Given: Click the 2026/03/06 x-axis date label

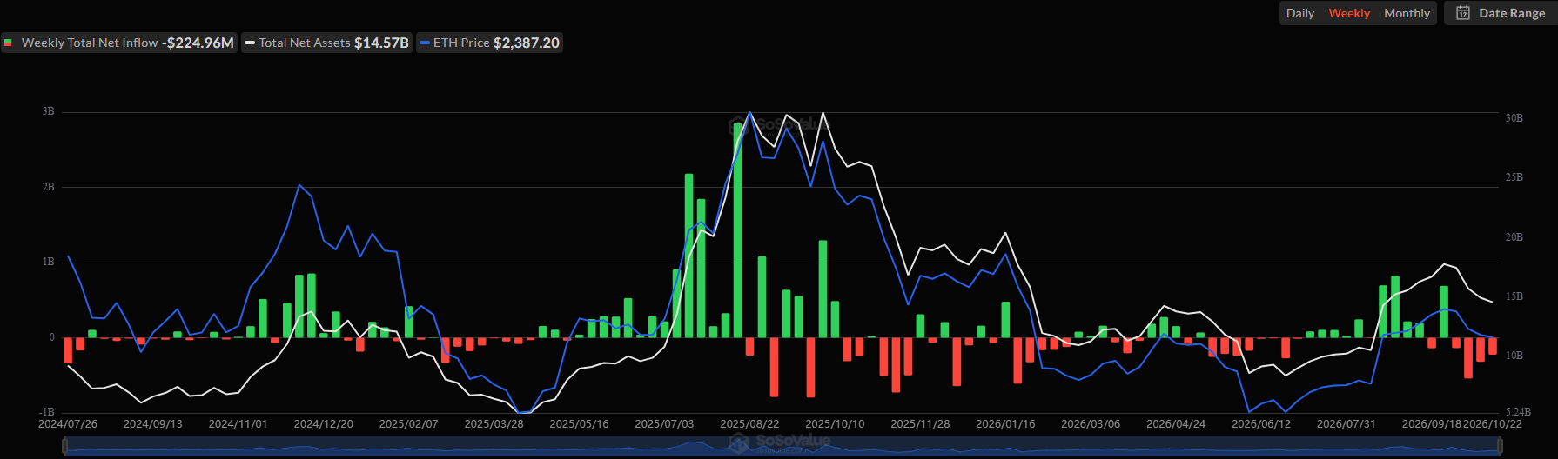Looking at the screenshot, I should coord(1091,424).
